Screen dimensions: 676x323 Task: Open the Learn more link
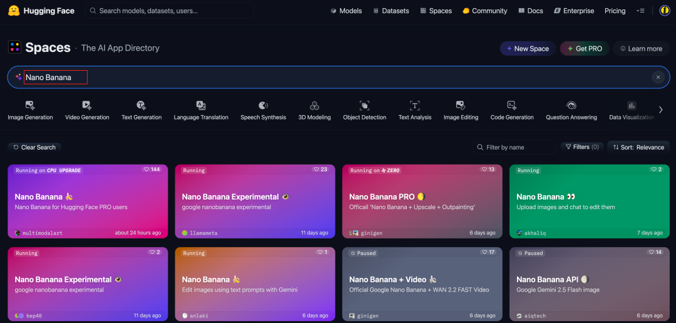pyautogui.click(x=641, y=49)
